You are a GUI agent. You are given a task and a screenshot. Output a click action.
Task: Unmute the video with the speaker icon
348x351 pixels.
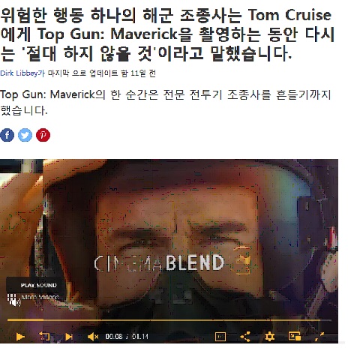click(x=93, y=337)
